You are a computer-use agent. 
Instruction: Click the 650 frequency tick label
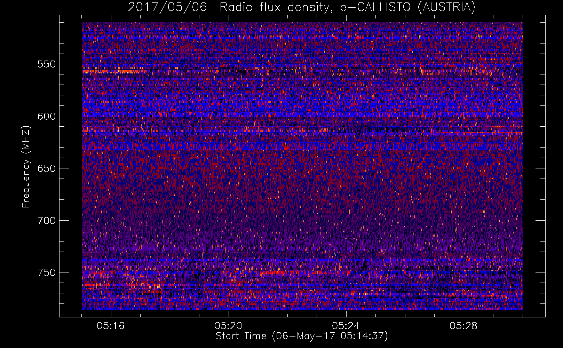(47, 168)
